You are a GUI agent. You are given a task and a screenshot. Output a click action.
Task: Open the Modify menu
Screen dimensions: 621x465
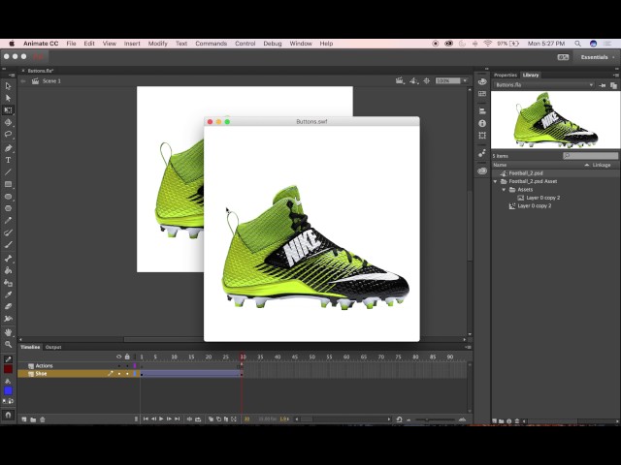[157, 44]
